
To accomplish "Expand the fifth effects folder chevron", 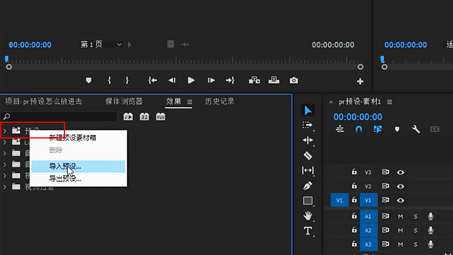I will click(5, 176).
